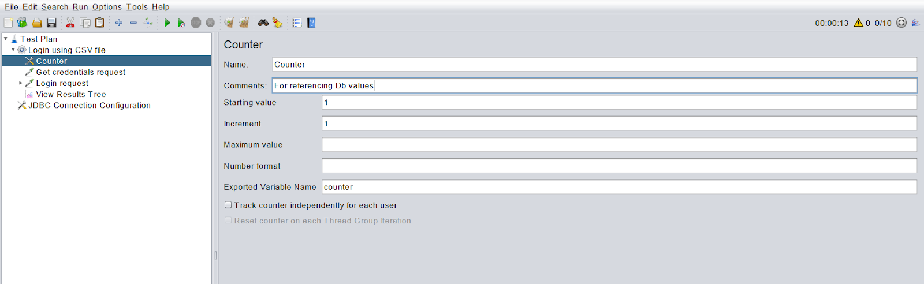Collapse the Login using CSV file node
Screen dimensions: 924x284
(x=13, y=50)
